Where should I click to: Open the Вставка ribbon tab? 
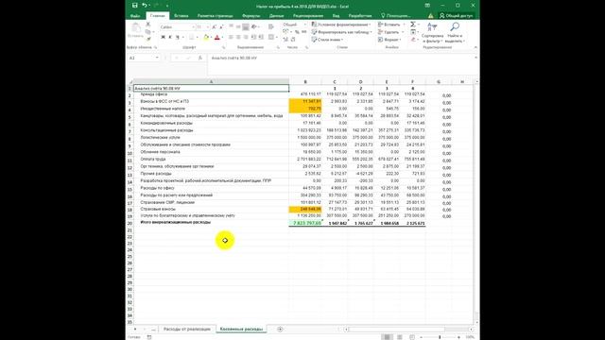coord(181,16)
